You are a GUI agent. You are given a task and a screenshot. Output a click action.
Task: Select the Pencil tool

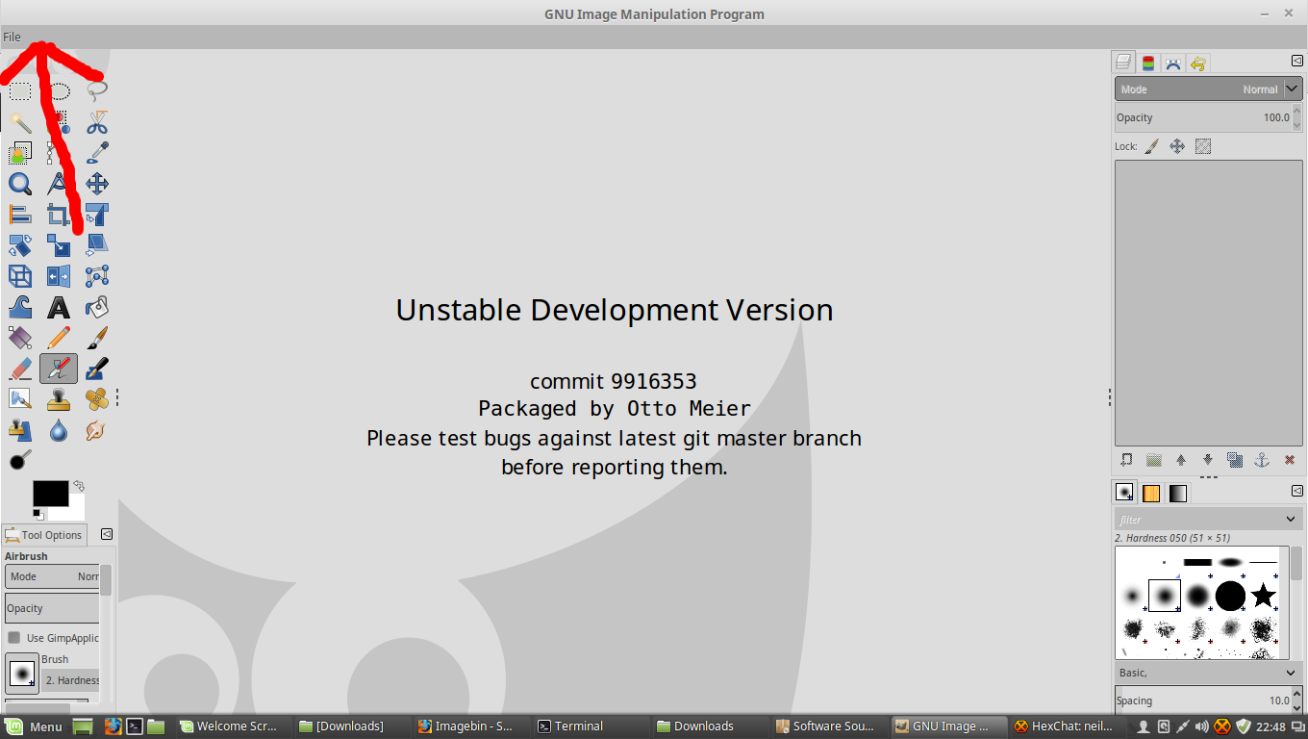(59, 338)
